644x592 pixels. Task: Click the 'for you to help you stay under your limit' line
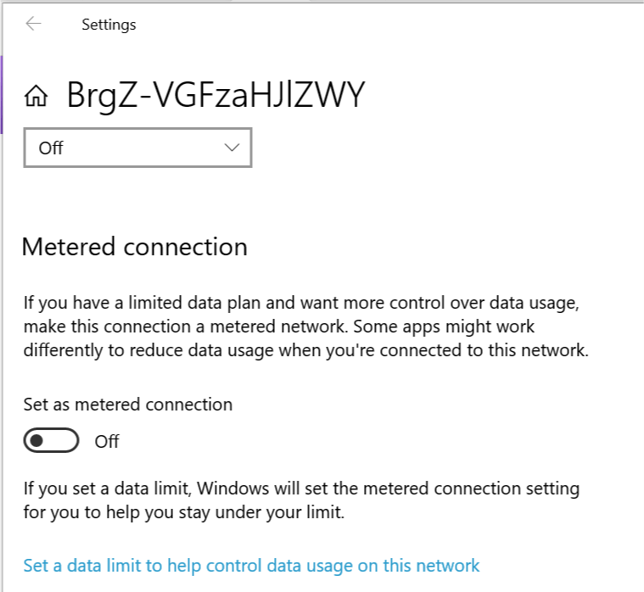point(184,512)
